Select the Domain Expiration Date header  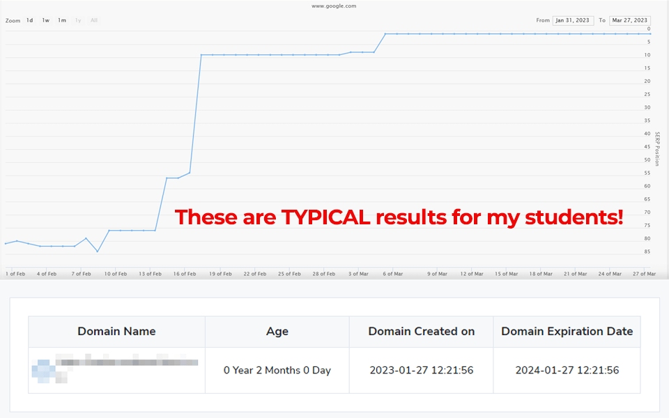click(567, 332)
